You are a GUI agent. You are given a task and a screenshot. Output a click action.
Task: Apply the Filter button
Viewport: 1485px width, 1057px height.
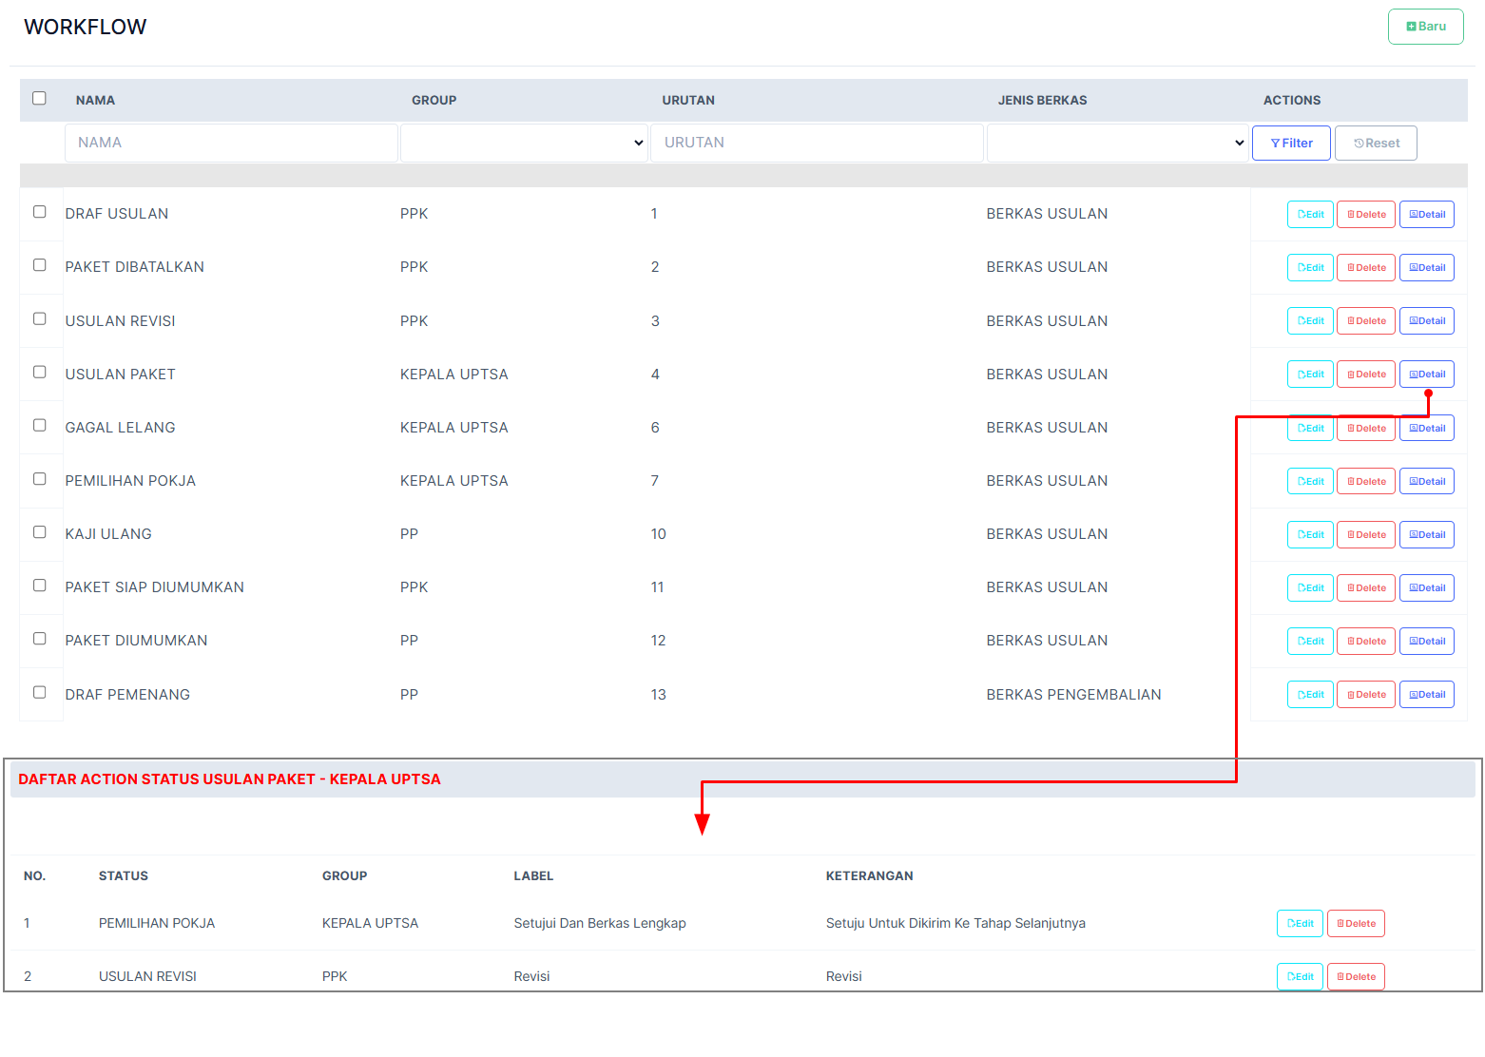tap(1290, 144)
